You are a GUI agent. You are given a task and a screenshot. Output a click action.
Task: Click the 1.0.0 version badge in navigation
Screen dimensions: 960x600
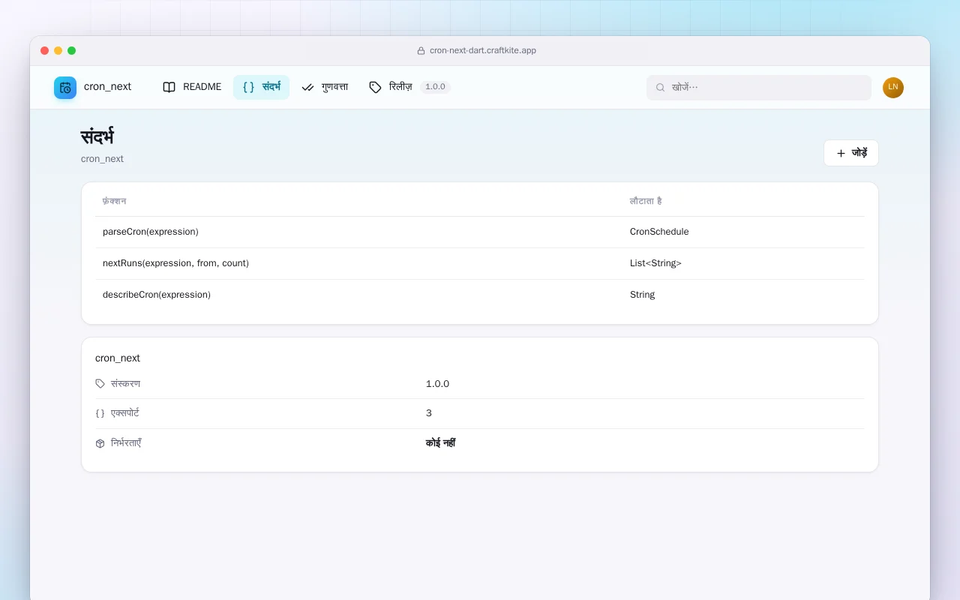(435, 87)
